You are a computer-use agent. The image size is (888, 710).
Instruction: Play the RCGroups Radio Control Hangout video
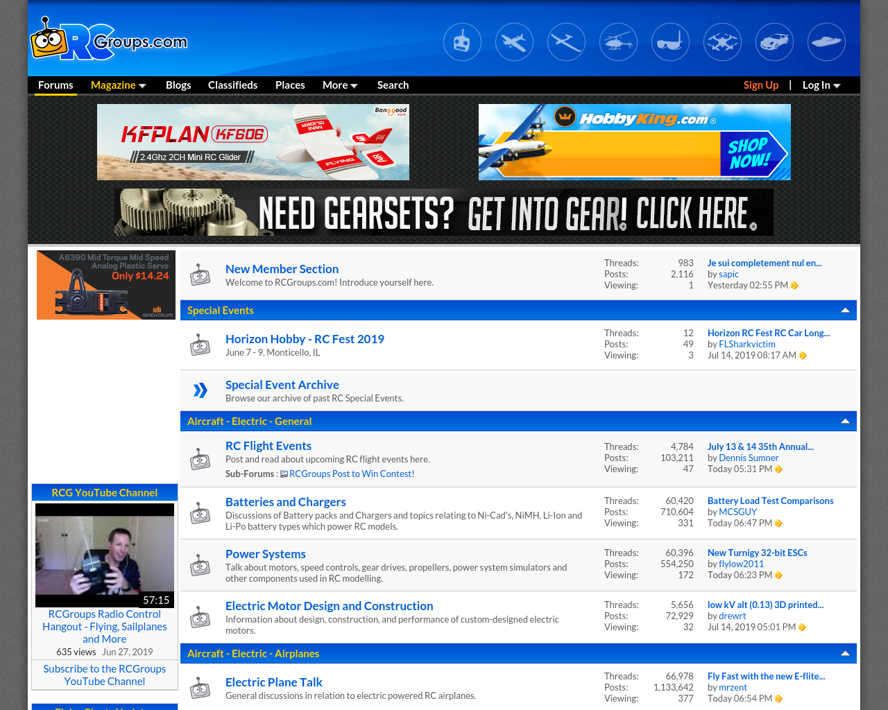pyautogui.click(x=105, y=555)
